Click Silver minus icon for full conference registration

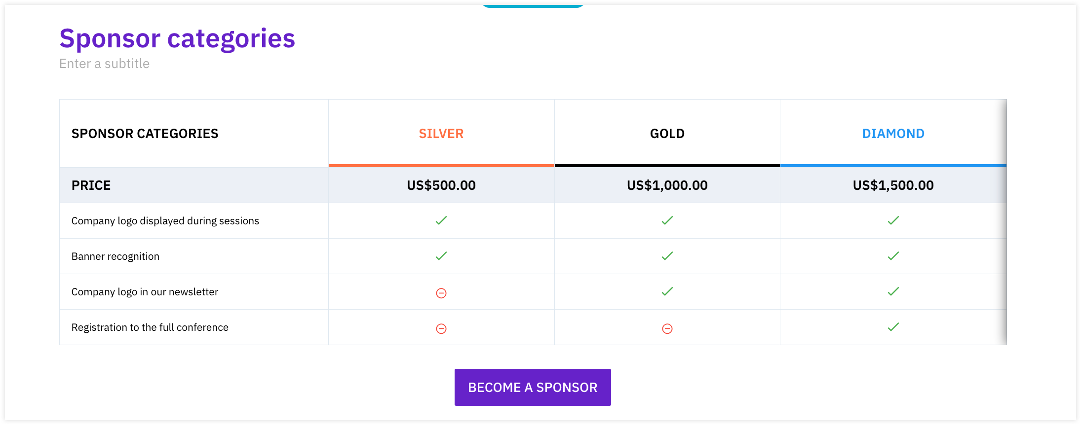tap(441, 329)
